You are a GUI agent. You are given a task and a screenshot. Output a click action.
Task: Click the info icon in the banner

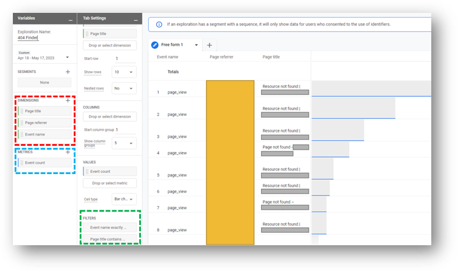click(x=159, y=25)
